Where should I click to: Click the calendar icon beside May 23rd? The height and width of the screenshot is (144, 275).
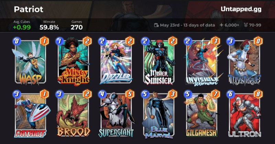coord(156,25)
